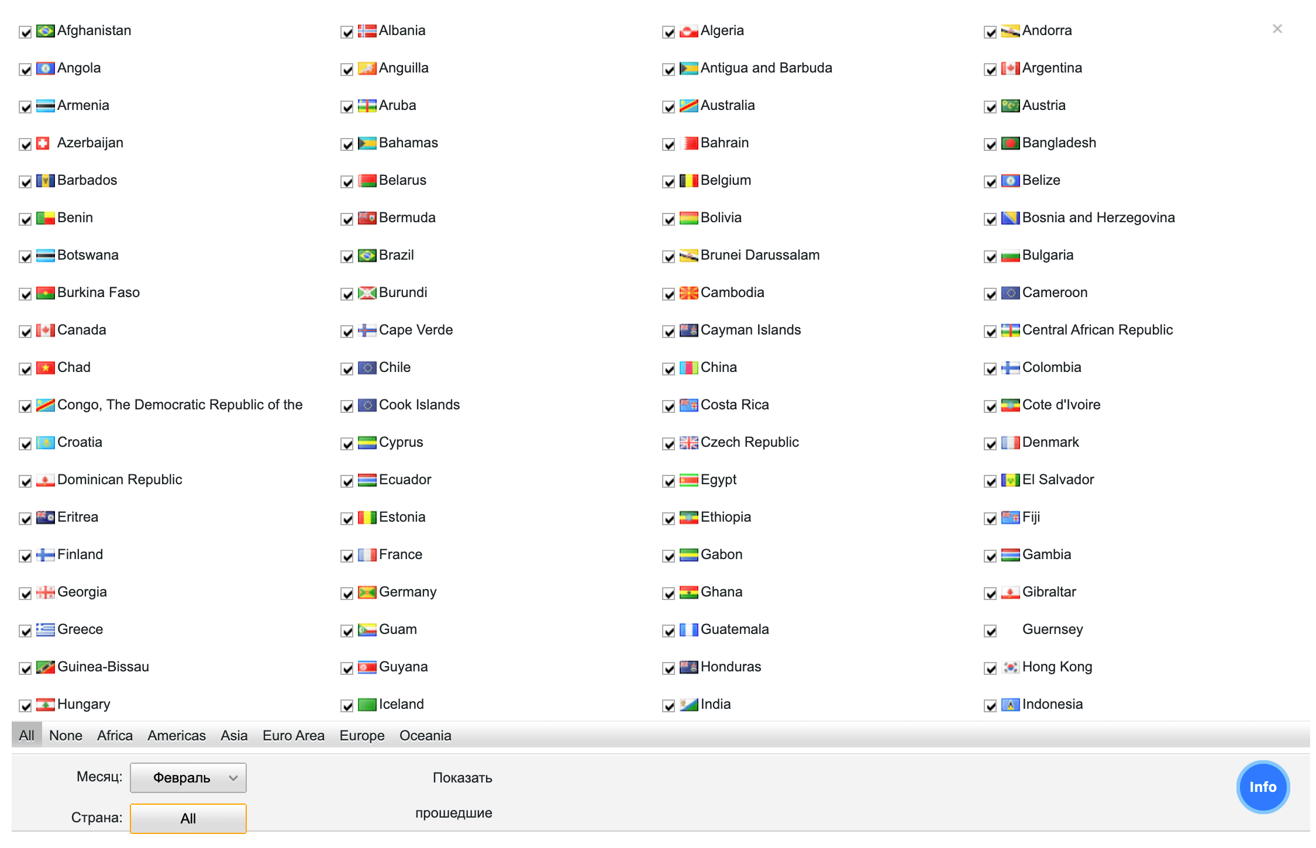Deselect the Iceland checkbox
Image resolution: width=1316 pixels, height=848 pixels.
[x=347, y=706]
